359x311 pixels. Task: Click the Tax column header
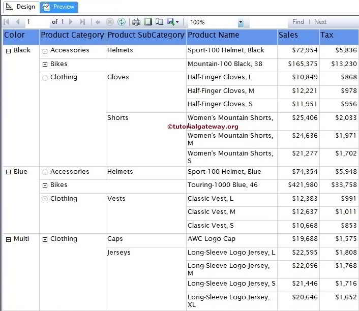click(339, 37)
